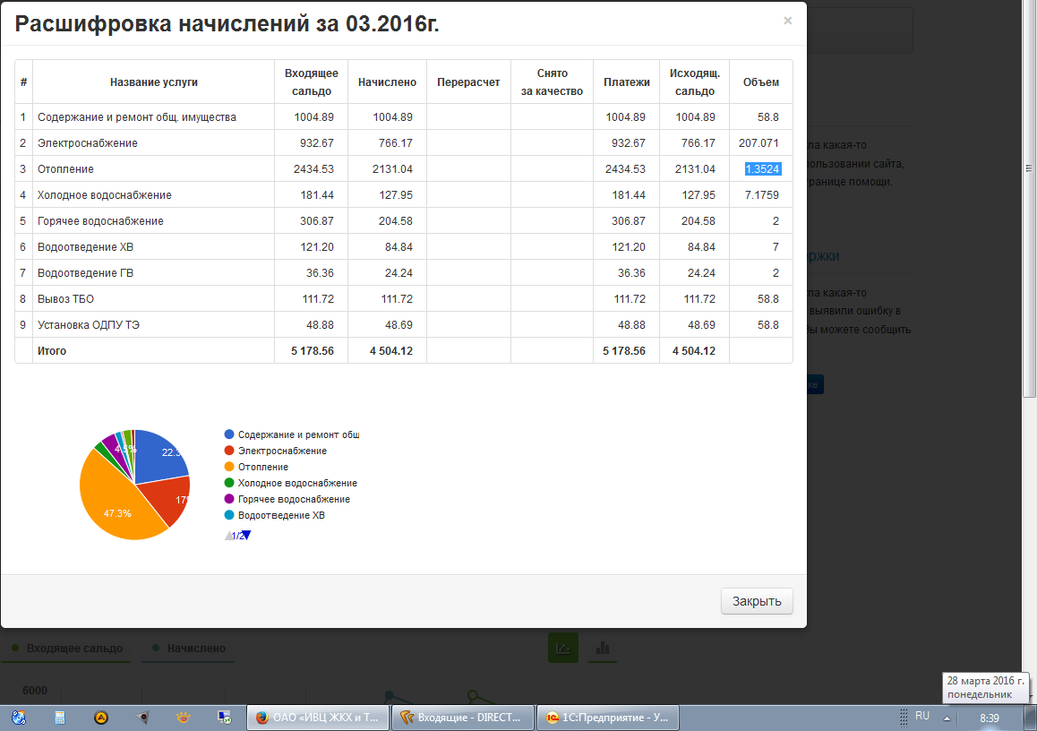Click the Перерасчет column header
The width and height of the screenshot is (1037, 731).
coord(468,82)
